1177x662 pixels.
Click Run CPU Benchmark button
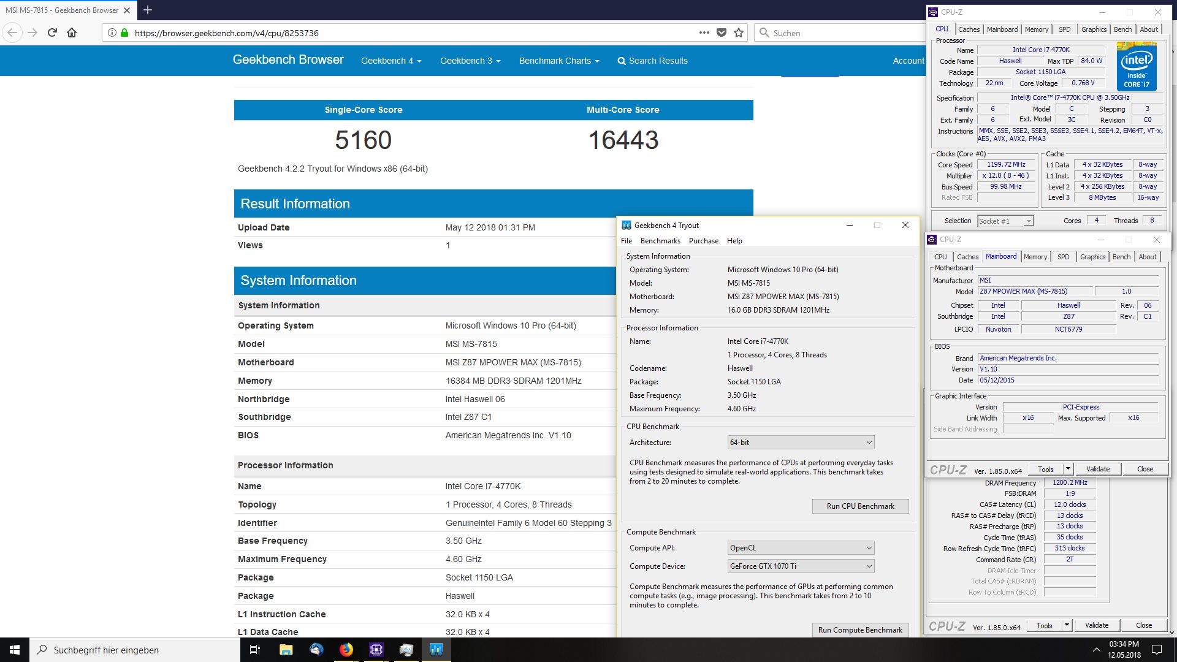[860, 506]
